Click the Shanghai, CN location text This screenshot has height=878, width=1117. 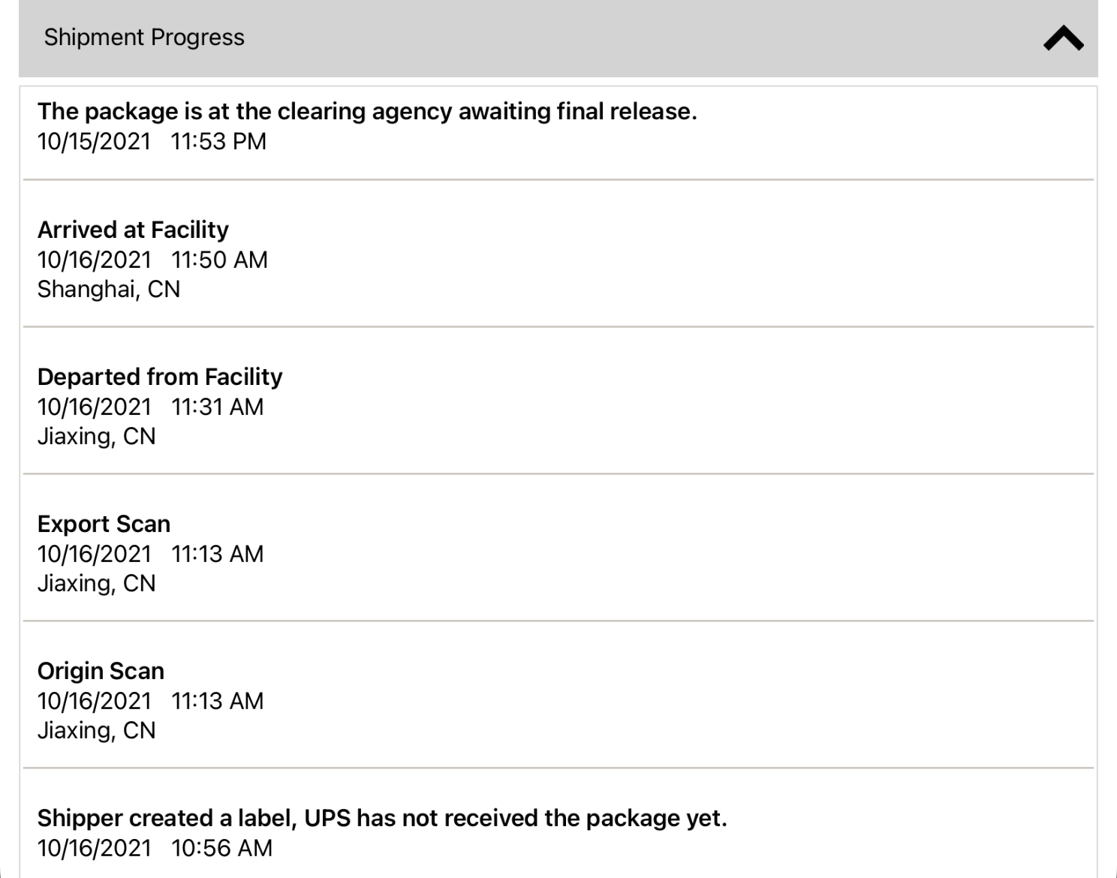(x=109, y=290)
